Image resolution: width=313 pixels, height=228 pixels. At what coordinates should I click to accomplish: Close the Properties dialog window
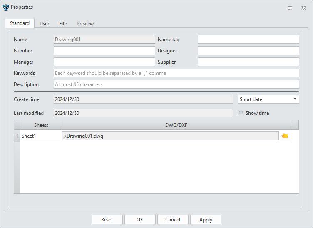303,8
